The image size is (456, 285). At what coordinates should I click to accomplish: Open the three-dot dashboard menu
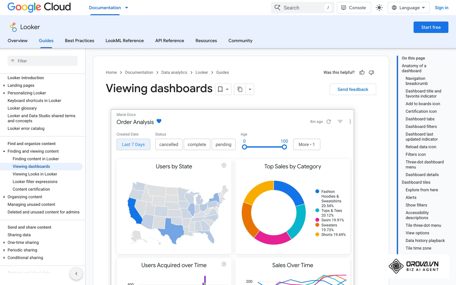350,122
